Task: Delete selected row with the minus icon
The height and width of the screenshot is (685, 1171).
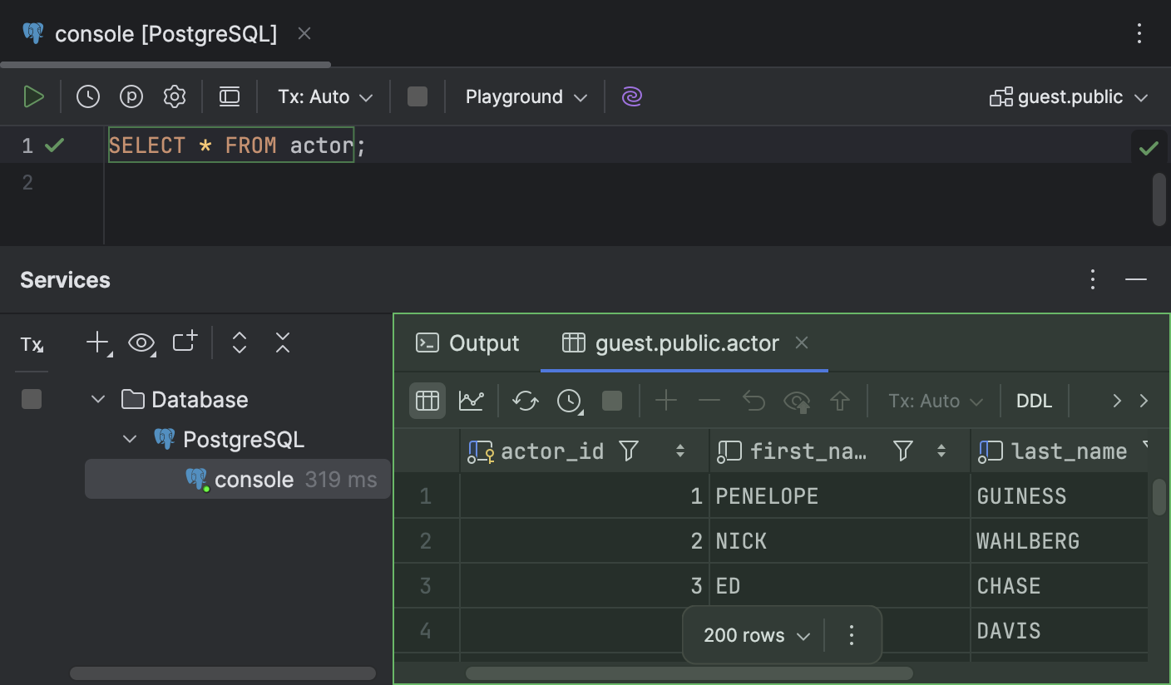Action: click(x=709, y=401)
